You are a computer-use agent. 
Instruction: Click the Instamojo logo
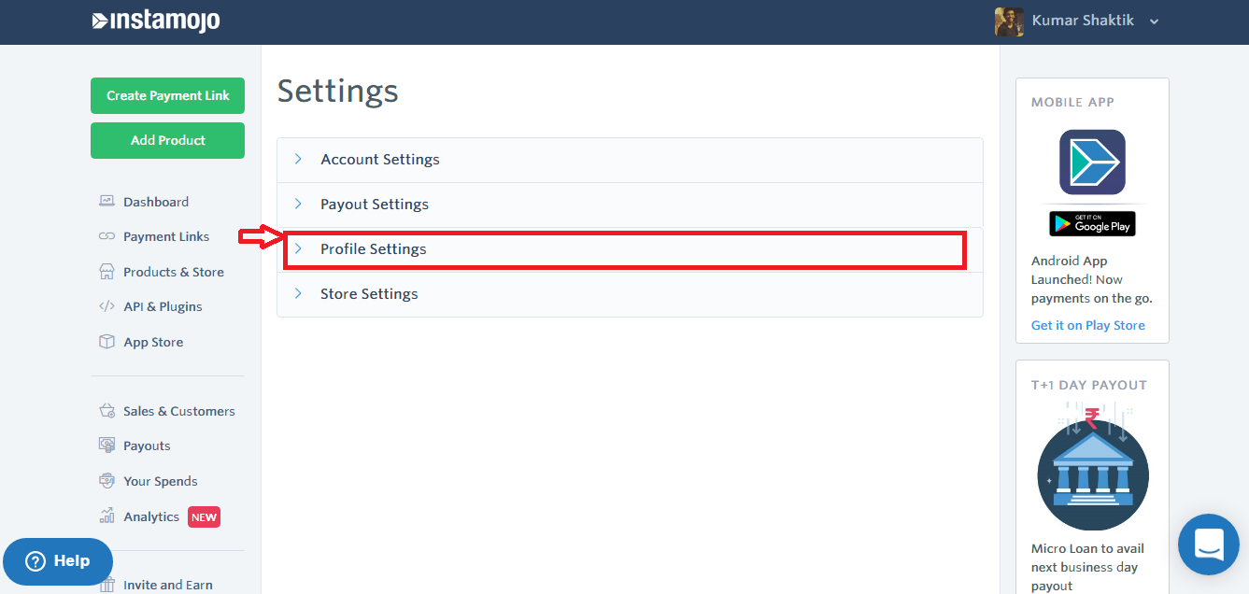(156, 21)
